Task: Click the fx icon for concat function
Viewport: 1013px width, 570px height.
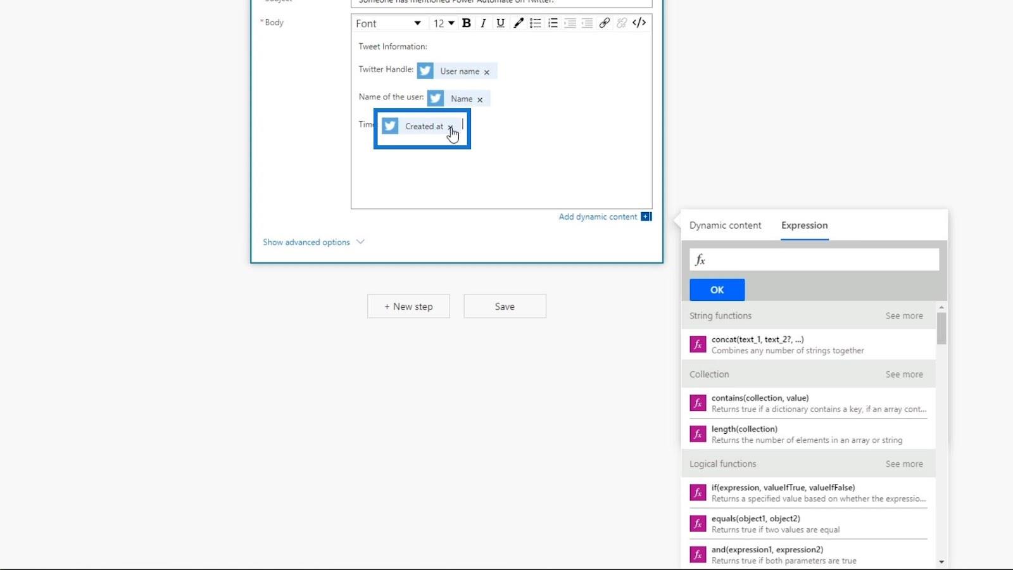Action: (698, 345)
